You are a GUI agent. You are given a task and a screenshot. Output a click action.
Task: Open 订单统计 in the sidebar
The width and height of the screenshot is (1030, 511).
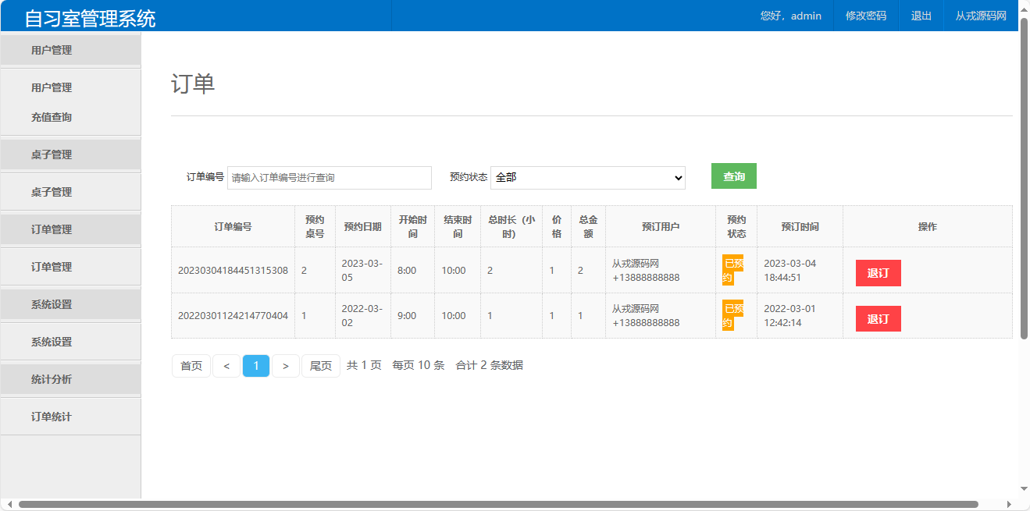[52, 417]
